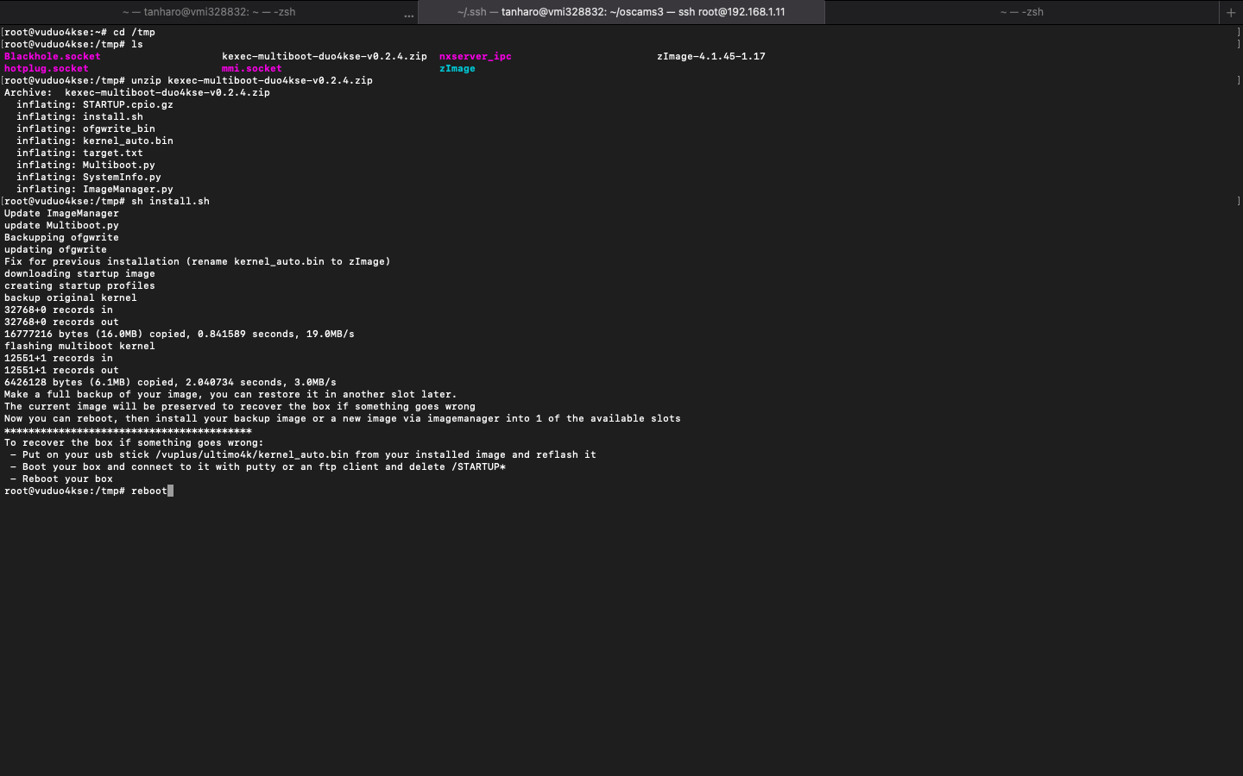
Task: Switch to the tanharo@vmi328832 -zsh tab
Action: pos(209,12)
